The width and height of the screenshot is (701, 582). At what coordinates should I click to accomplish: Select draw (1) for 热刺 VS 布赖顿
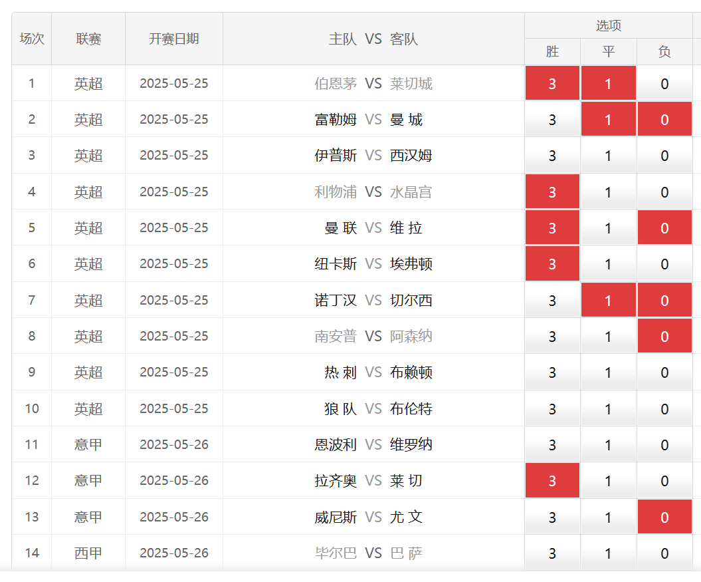pos(609,372)
